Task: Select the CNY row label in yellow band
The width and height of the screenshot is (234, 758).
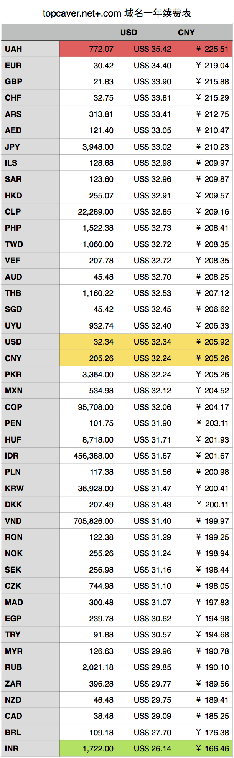Action: point(30,358)
